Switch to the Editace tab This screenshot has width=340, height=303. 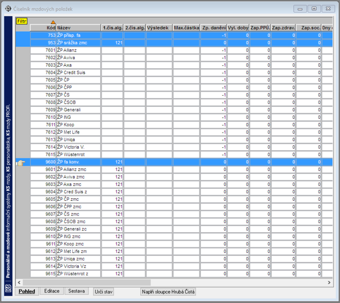tap(52, 291)
